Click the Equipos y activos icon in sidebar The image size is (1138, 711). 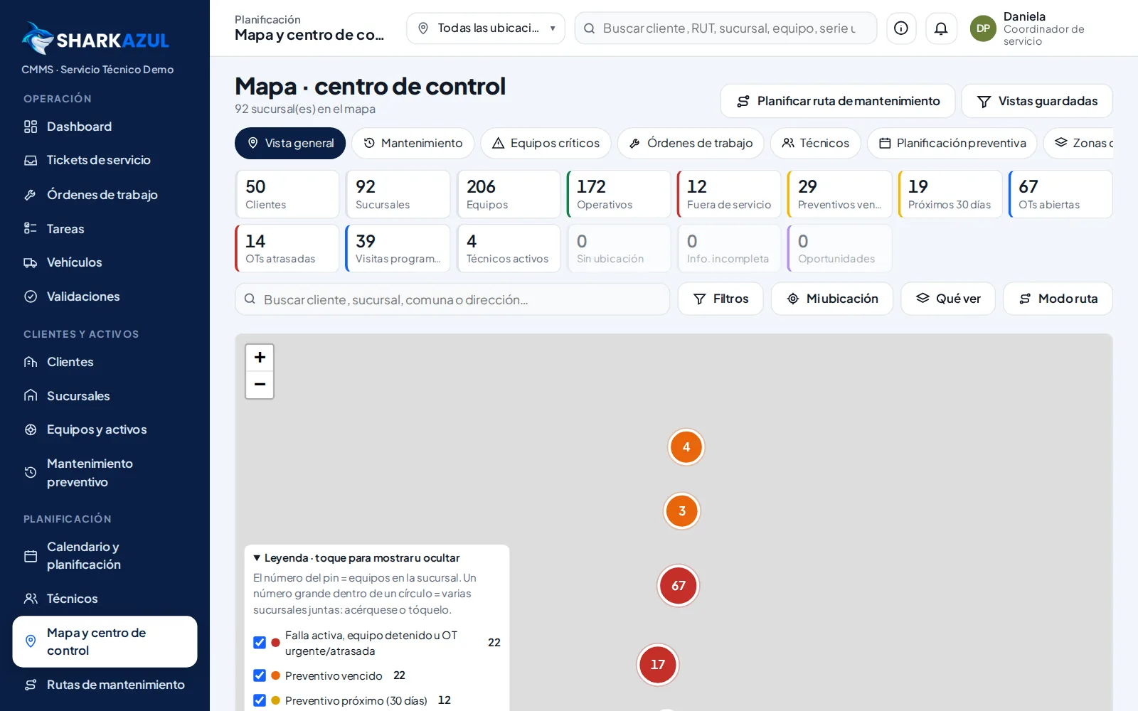pyautogui.click(x=31, y=429)
